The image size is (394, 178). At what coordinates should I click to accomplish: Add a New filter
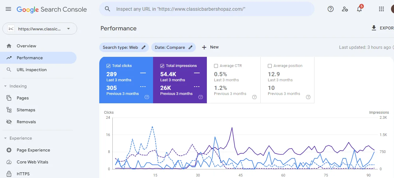tap(210, 47)
